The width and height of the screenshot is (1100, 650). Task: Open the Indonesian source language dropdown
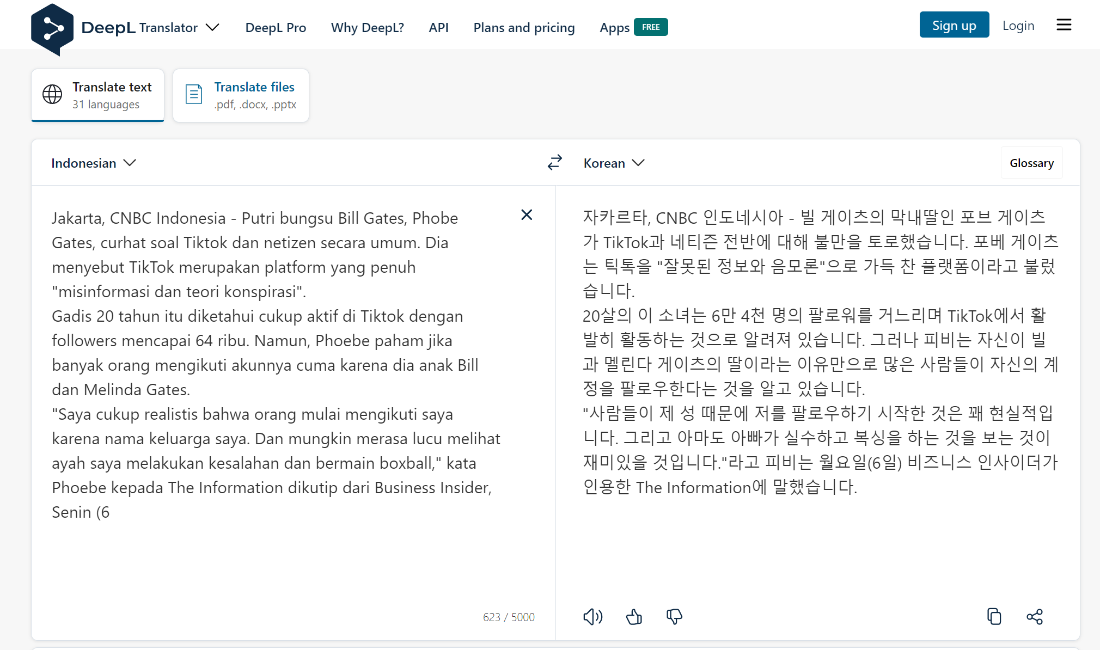point(93,163)
